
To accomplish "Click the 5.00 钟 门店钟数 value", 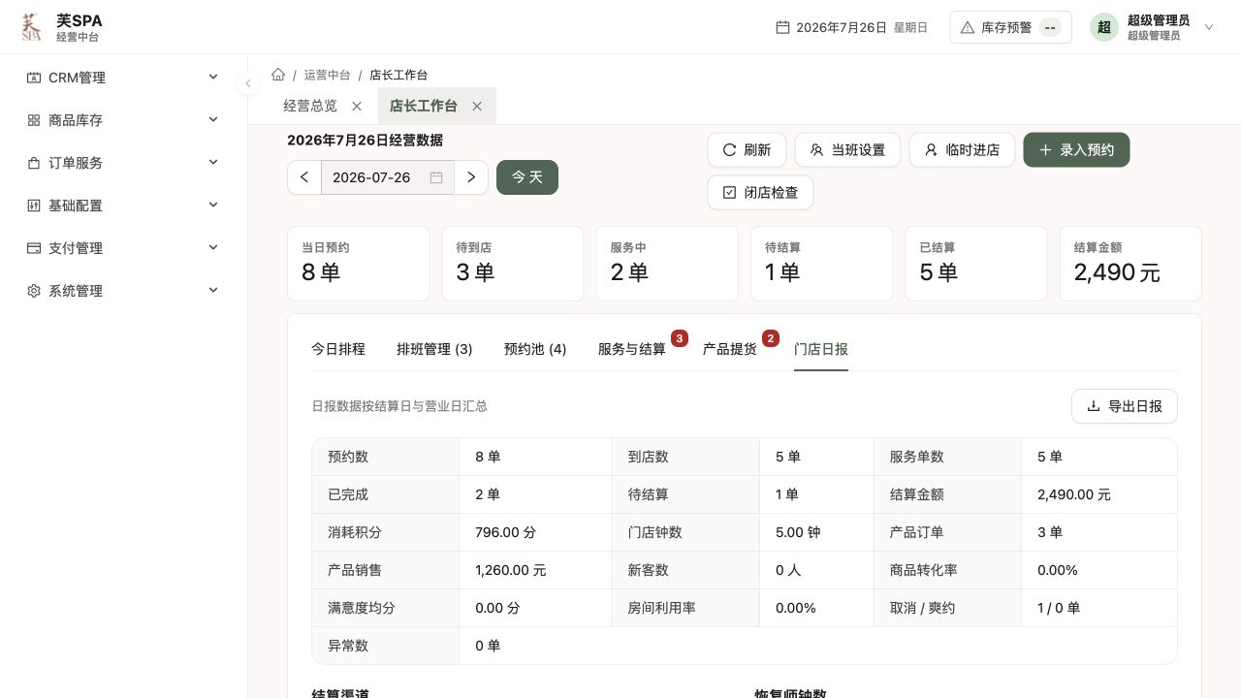I will click(798, 532).
